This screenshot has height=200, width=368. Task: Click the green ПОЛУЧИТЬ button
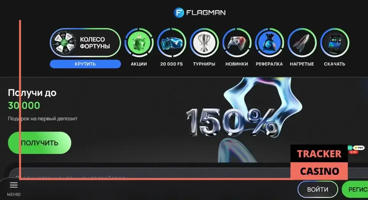coord(39,143)
